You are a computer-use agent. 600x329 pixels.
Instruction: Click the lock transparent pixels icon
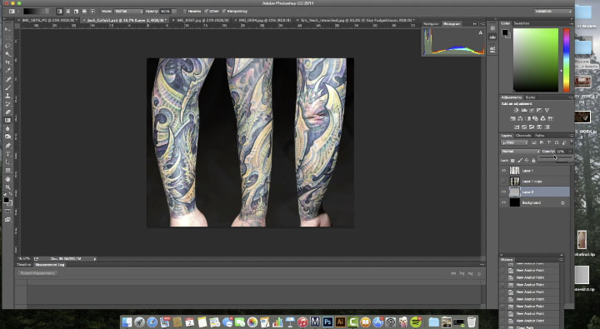[513, 160]
